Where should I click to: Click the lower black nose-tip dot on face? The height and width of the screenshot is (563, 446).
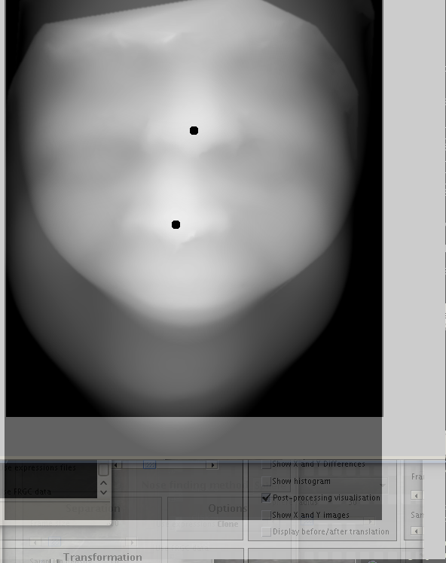point(176,224)
